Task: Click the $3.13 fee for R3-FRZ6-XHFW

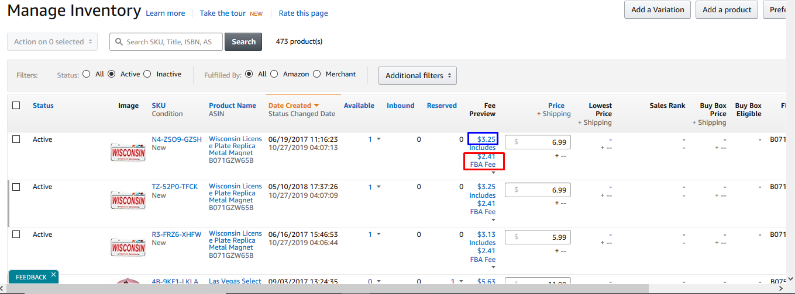Action: [486, 235]
